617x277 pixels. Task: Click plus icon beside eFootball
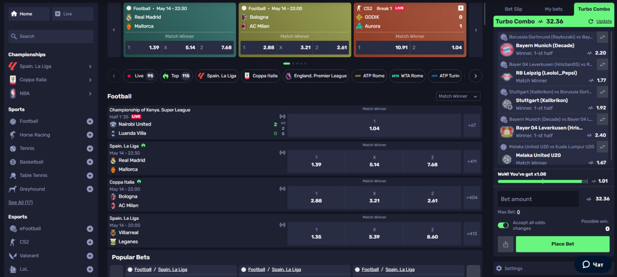tap(90, 228)
